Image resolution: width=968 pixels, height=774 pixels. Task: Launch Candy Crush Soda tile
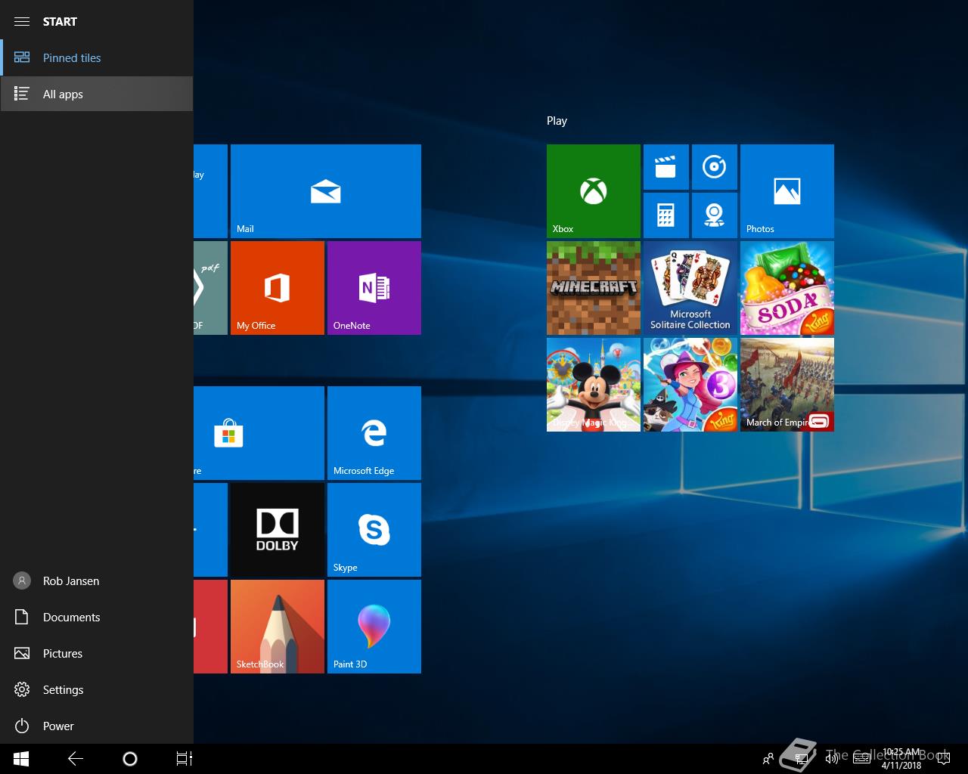(x=787, y=288)
